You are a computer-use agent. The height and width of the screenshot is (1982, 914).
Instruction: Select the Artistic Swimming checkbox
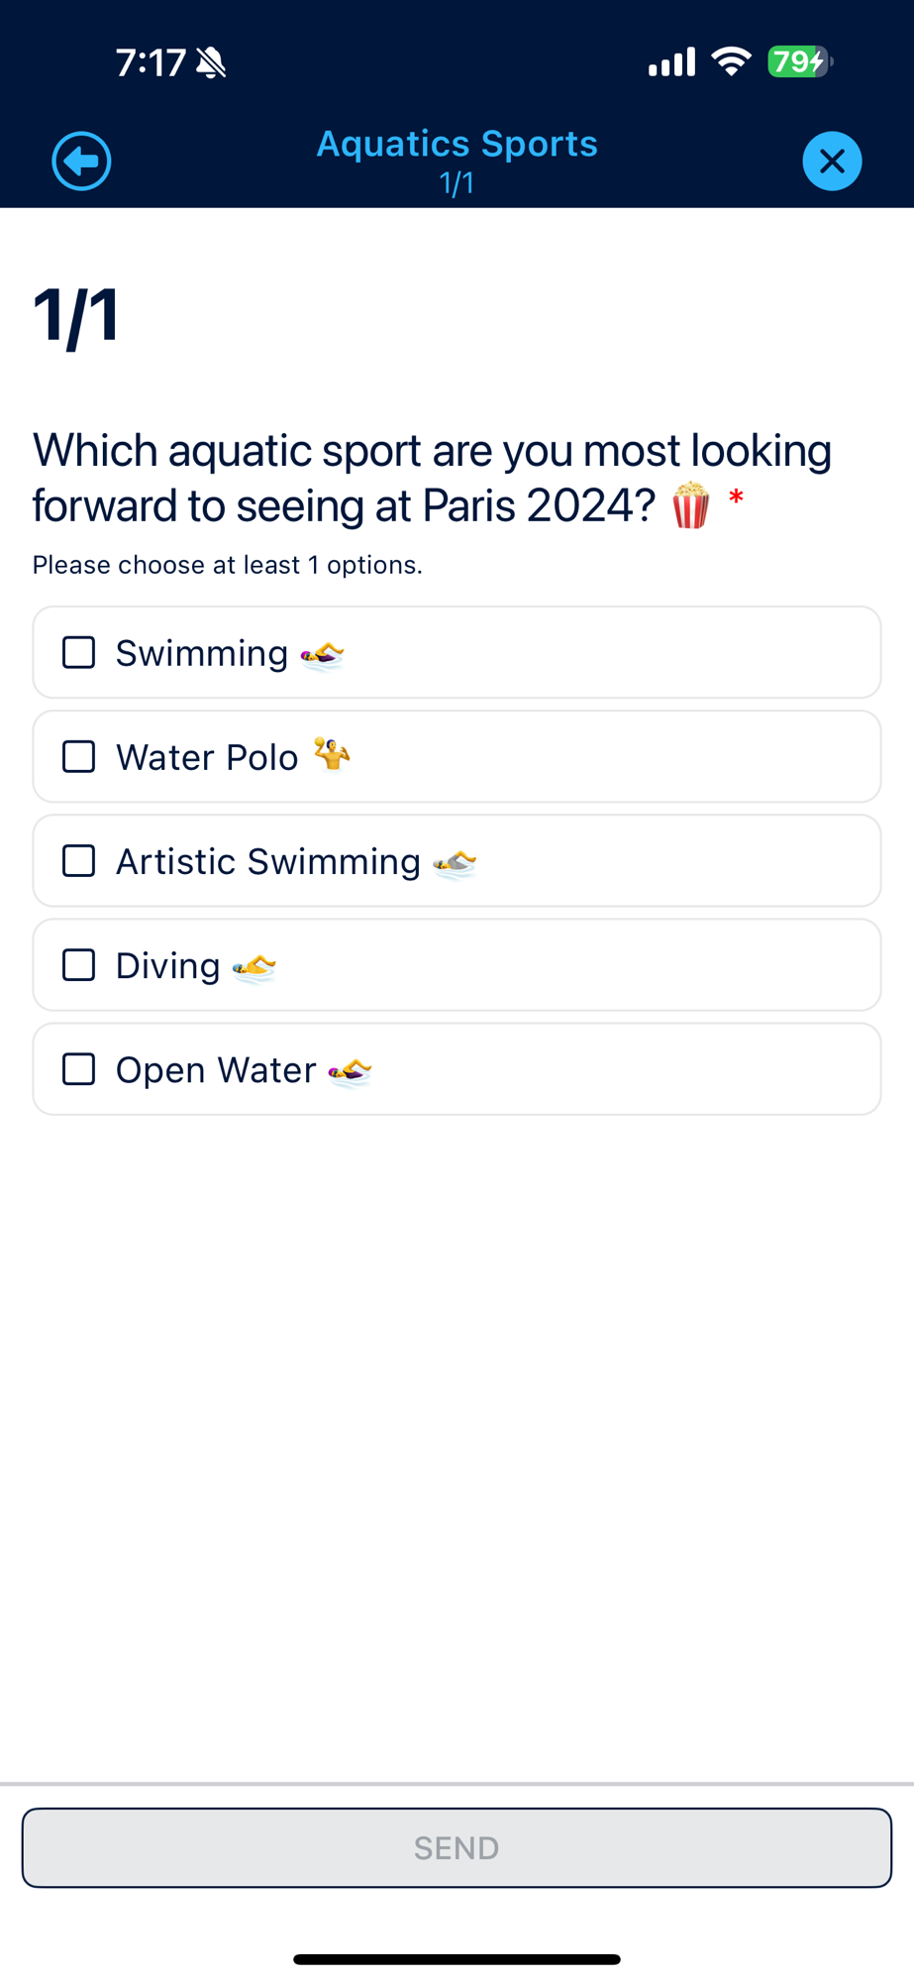79,861
